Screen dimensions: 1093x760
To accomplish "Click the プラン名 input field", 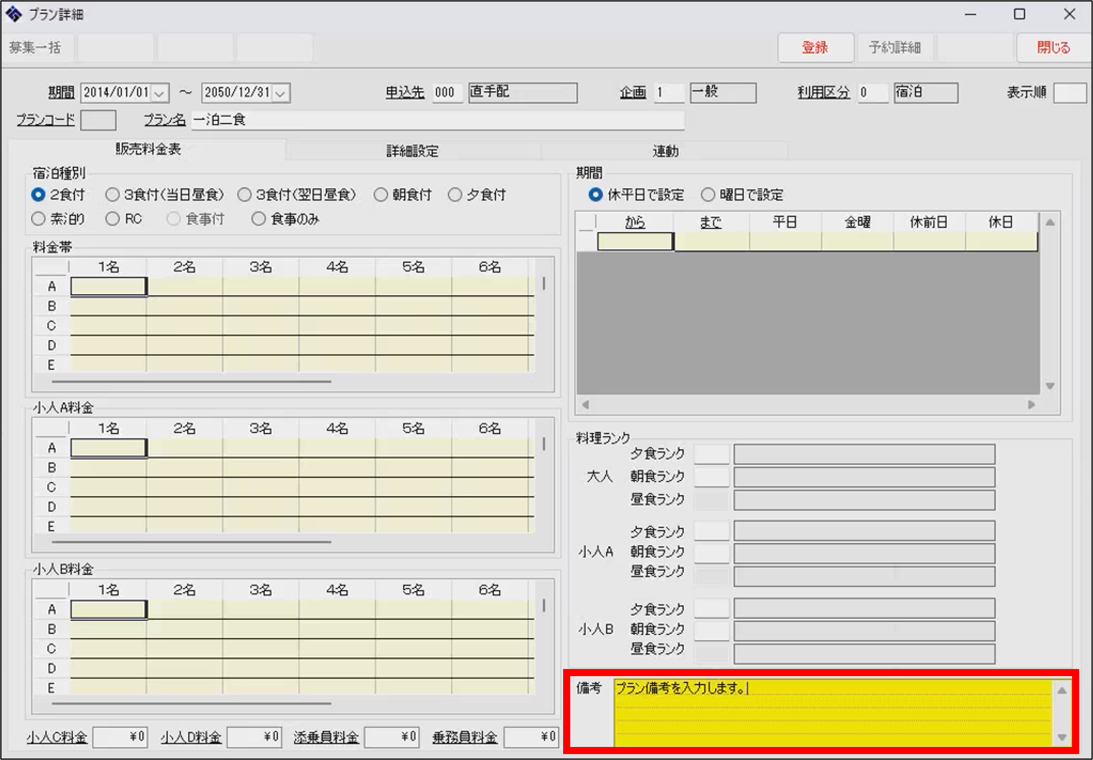I will point(438,120).
